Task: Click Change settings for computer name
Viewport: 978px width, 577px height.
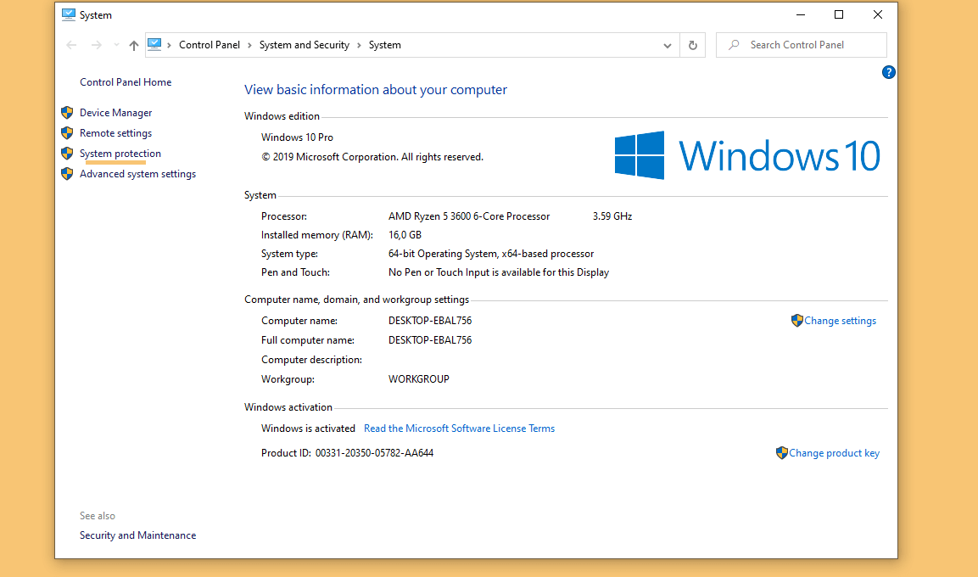Action: 840,321
